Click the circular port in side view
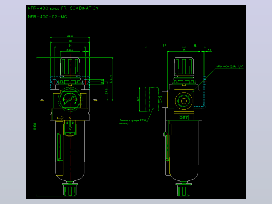 point(184,101)
